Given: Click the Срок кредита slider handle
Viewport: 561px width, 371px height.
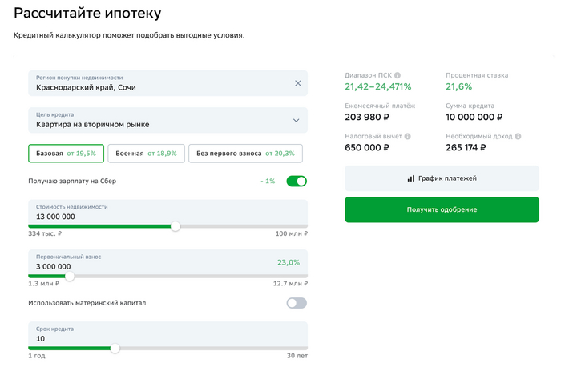Looking at the screenshot, I should point(115,348).
